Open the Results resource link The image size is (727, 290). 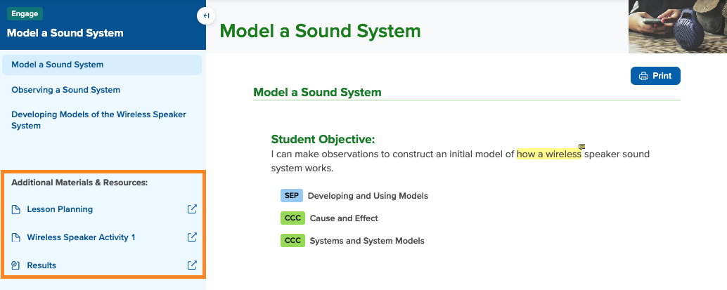coord(41,265)
